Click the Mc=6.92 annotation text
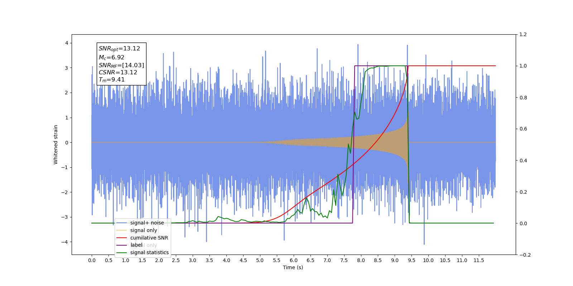 pos(111,57)
